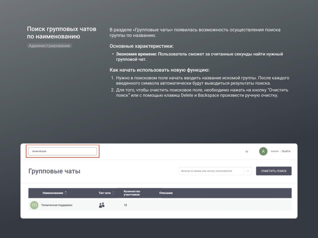318x238 pixels.
Task: Sort by Наименование using the sort arrows
Action: [66, 193]
